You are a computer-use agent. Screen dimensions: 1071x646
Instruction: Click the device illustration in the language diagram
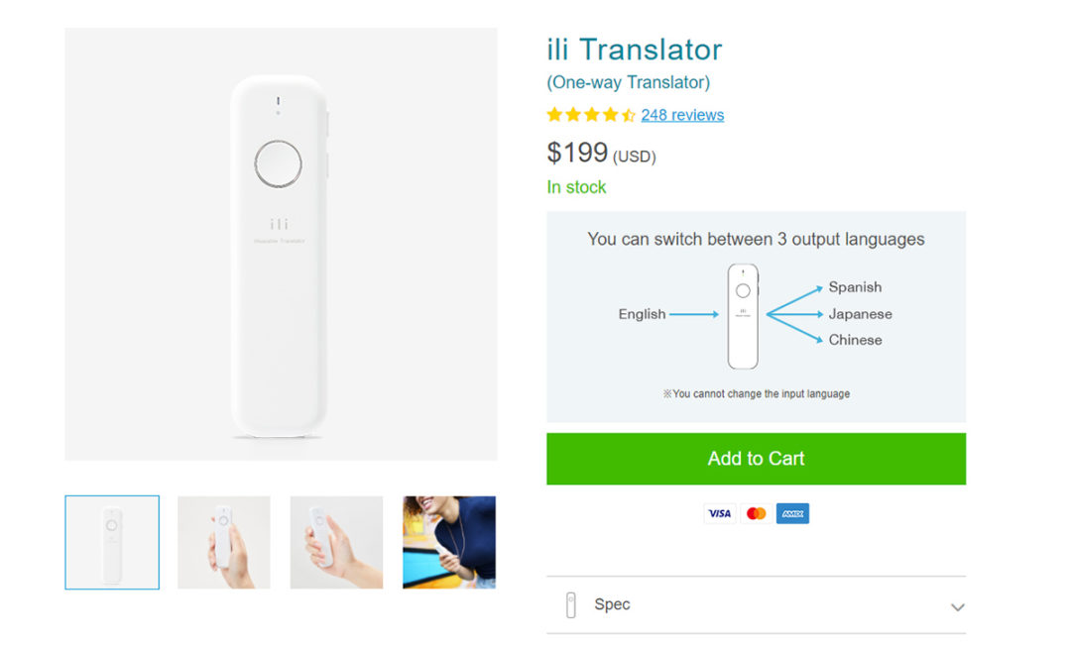click(x=742, y=313)
